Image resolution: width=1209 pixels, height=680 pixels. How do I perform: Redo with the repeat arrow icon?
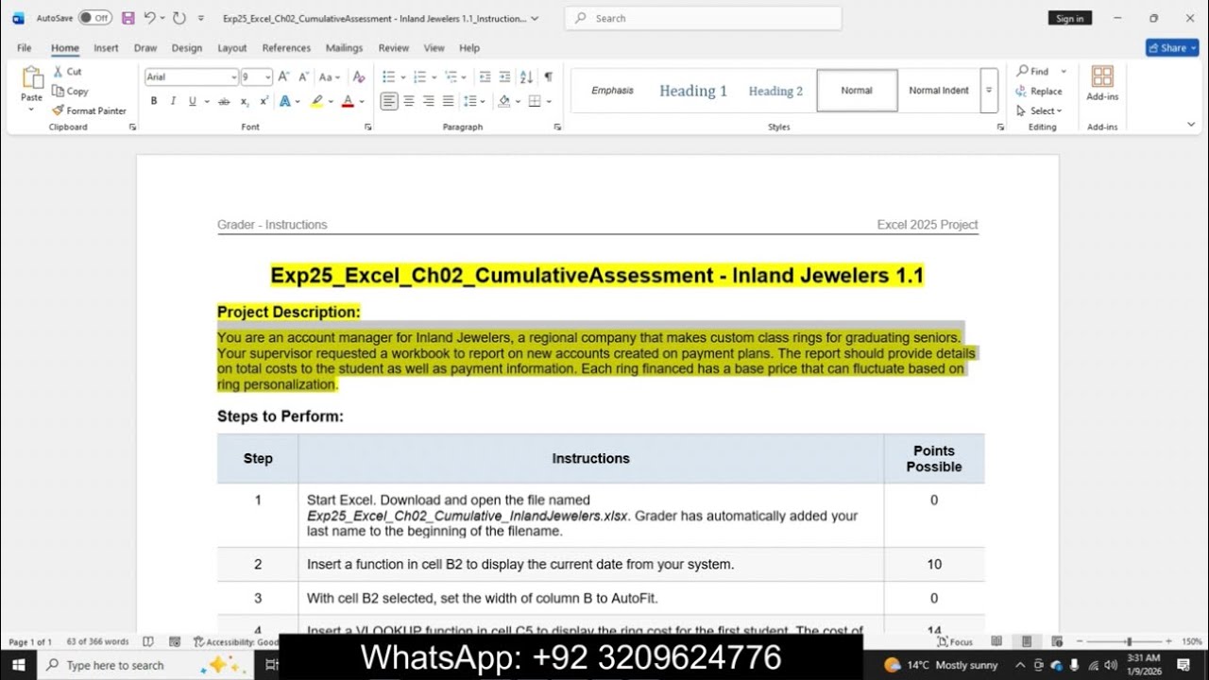click(x=179, y=18)
